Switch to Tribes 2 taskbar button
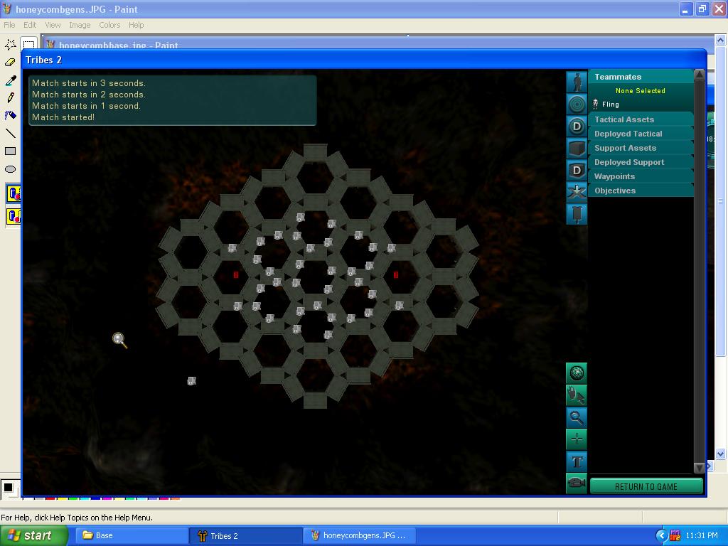 [245, 535]
